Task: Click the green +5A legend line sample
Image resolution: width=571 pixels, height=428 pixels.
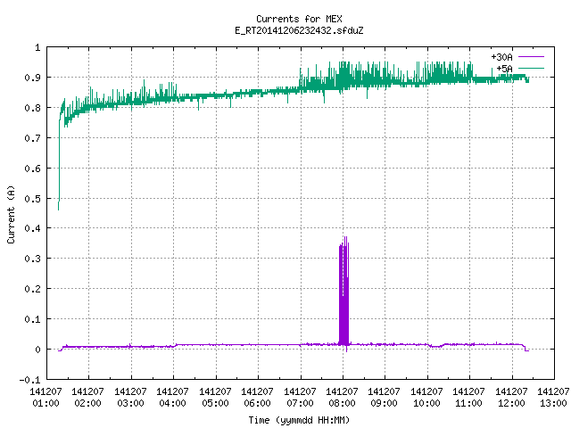Action: (x=531, y=68)
